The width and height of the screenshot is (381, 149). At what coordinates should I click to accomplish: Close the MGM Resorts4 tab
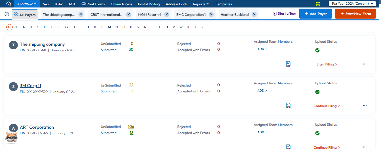pos(167,14)
